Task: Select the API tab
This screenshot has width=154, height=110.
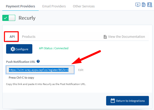Action: point(12,37)
